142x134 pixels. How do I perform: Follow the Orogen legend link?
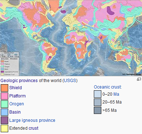pos(16,104)
